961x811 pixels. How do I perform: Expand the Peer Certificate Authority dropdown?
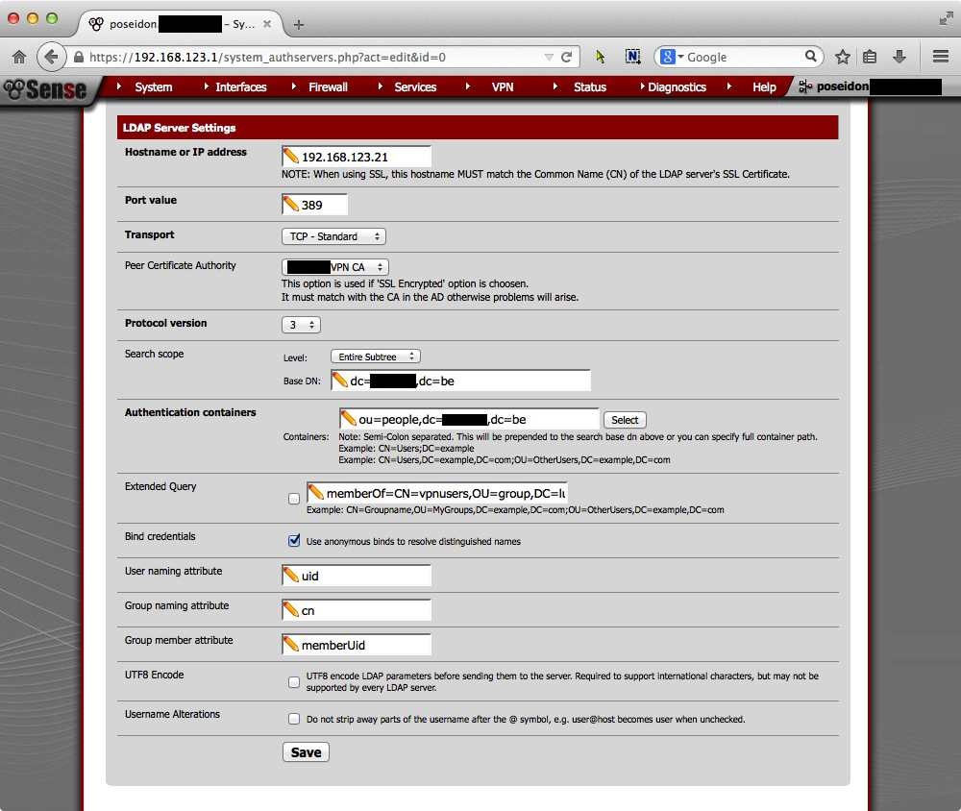(335, 267)
